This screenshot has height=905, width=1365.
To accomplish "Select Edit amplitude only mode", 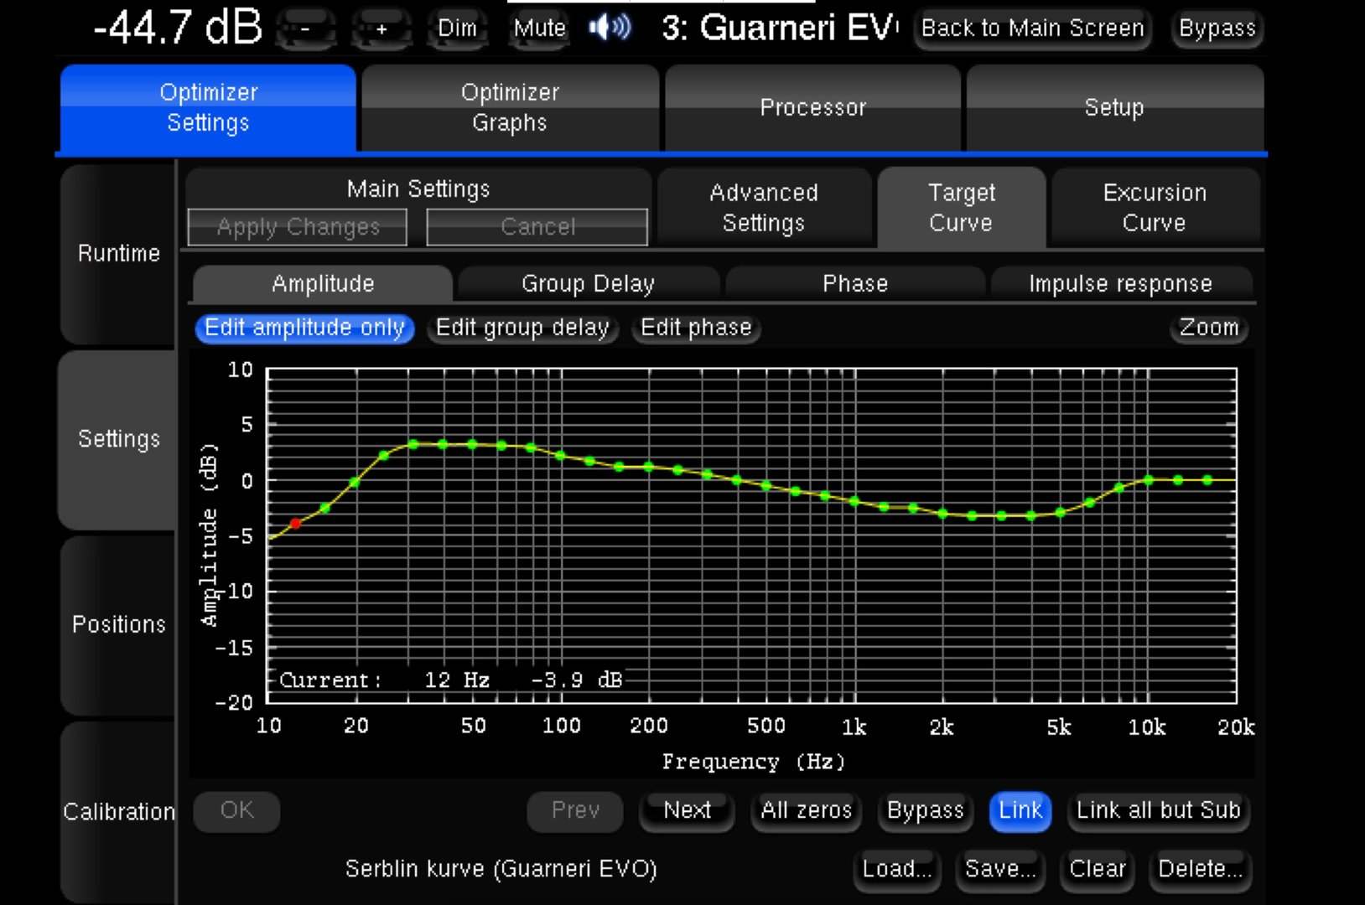I will (304, 328).
